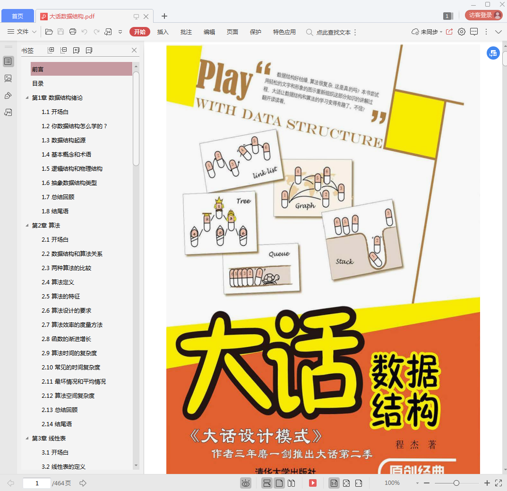Image resolution: width=507 pixels, height=491 pixels.
Task: Click the zoom out minus button
Action: (x=427, y=483)
